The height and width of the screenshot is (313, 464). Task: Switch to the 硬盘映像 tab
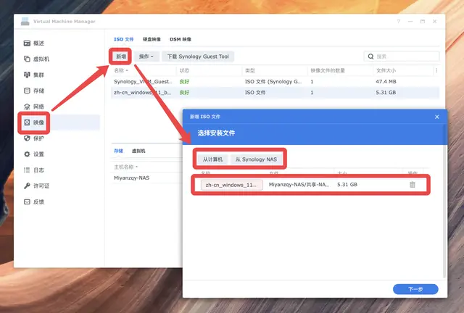152,39
